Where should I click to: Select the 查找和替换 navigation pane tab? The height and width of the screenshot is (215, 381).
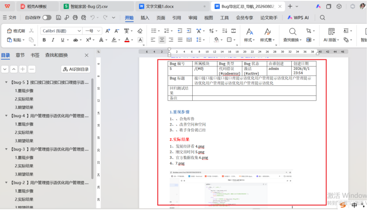point(57,55)
